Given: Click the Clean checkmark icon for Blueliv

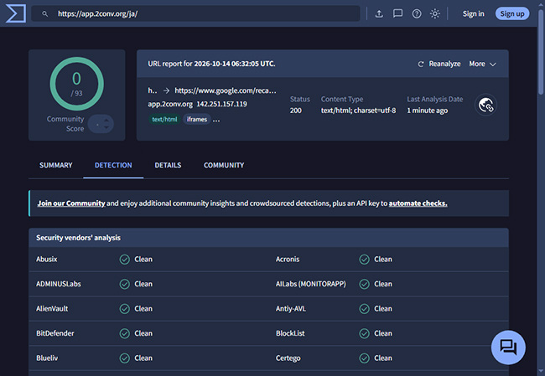Looking at the screenshot, I should (x=124, y=358).
